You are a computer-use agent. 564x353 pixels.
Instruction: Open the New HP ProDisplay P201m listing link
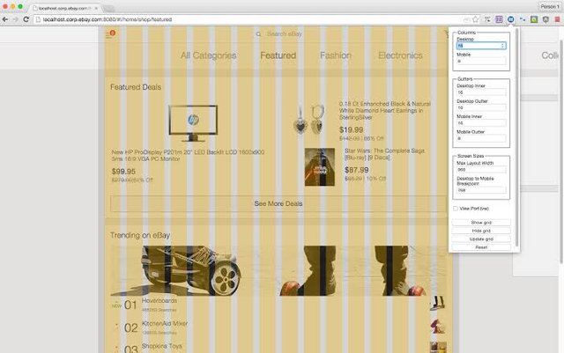188,155
